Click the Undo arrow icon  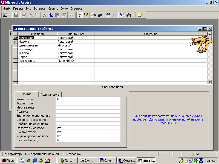click(71, 15)
